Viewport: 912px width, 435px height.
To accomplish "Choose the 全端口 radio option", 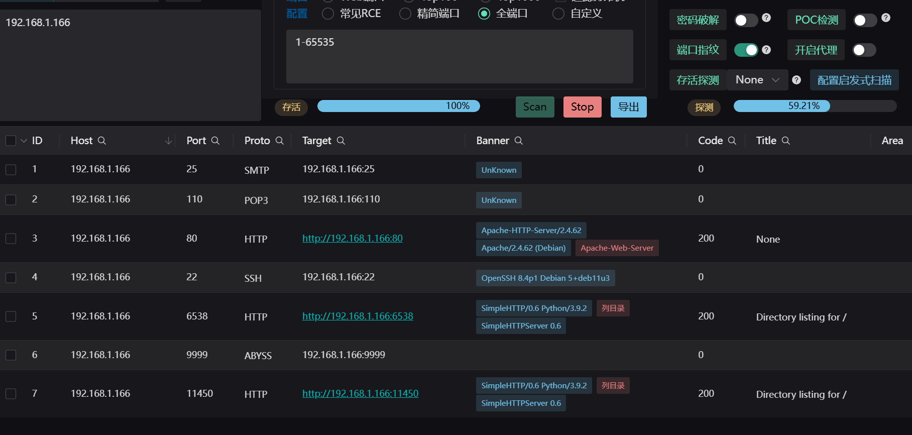I will [484, 14].
